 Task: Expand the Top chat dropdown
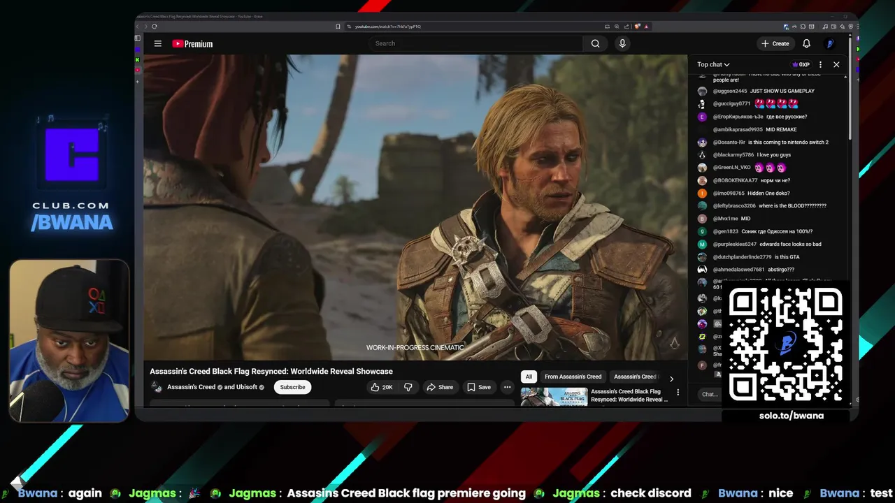click(x=713, y=64)
